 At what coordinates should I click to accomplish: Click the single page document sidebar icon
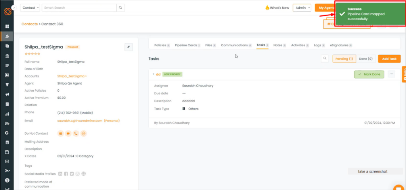7,104
